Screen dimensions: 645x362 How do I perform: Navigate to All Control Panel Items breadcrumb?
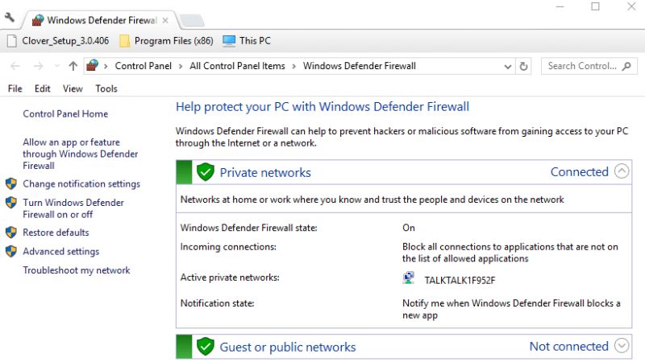237,66
